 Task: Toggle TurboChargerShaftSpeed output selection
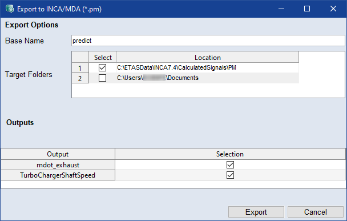pyautogui.click(x=230, y=175)
